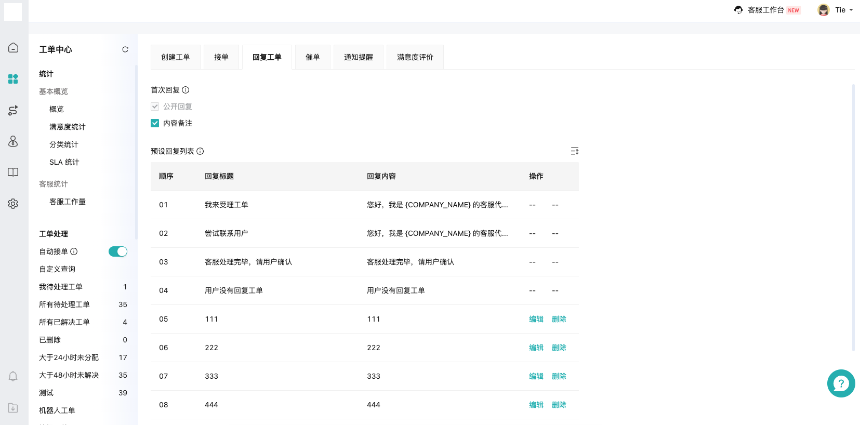
Task: Open the customer contacts icon in sidebar
Action: pyautogui.click(x=13, y=141)
